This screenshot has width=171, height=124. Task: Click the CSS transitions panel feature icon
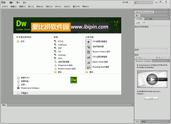coord(88,57)
